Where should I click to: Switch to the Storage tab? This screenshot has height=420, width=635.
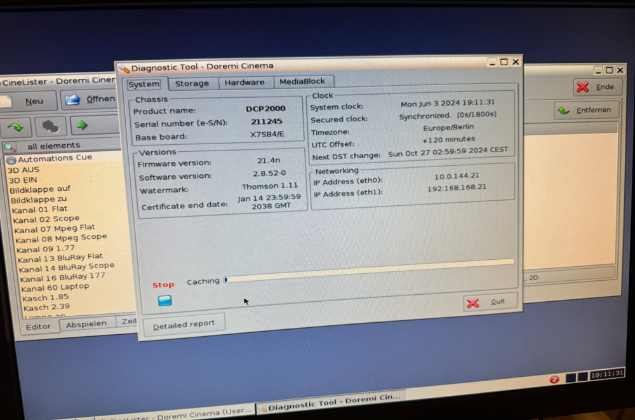[x=192, y=83]
